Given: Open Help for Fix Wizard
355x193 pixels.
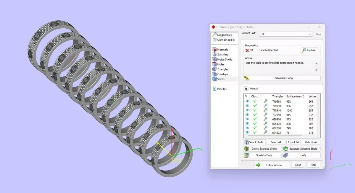Looking at the screenshot, I should pos(313,165).
